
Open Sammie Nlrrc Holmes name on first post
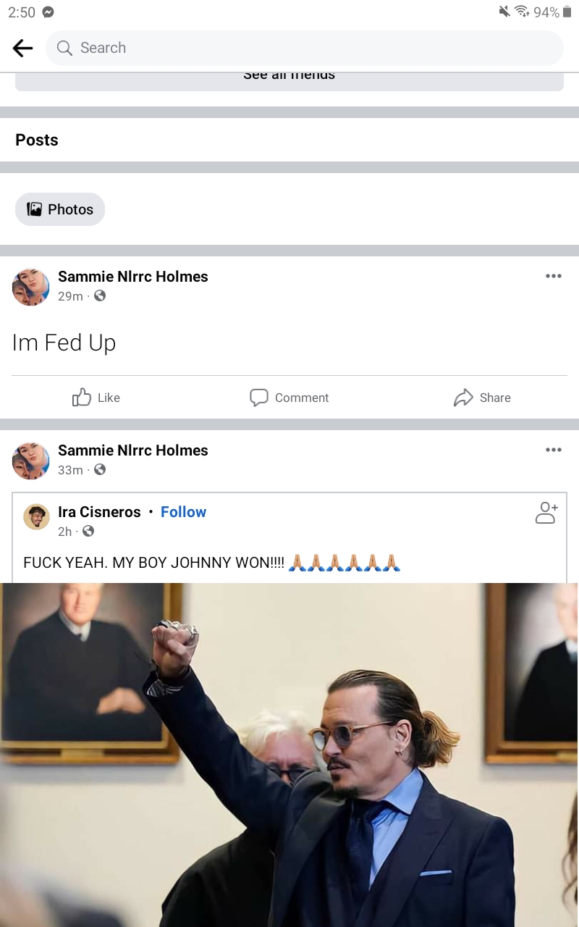tap(133, 277)
